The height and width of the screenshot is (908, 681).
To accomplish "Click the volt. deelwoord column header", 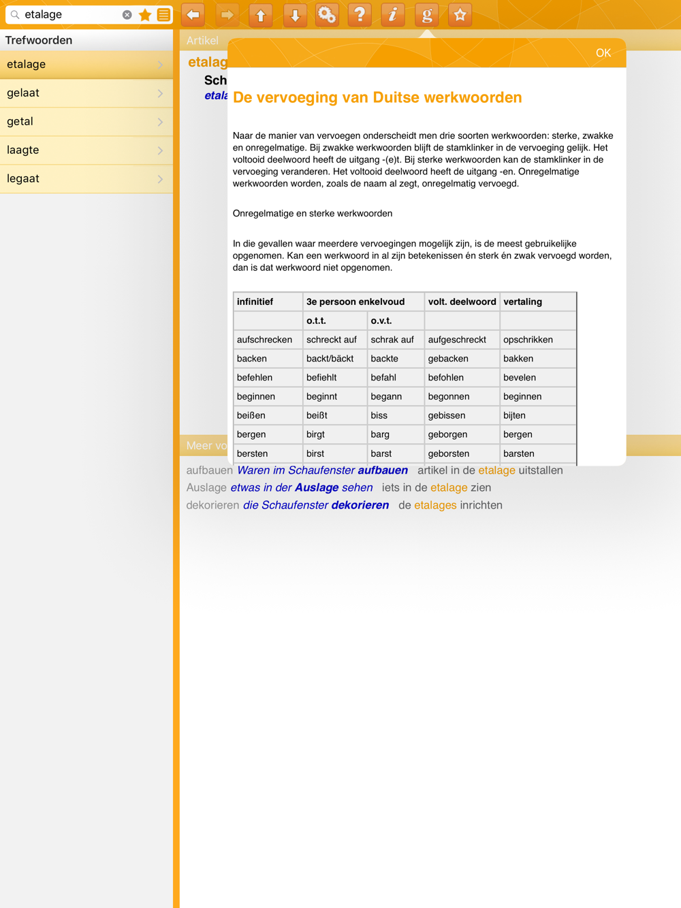I will click(x=462, y=302).
